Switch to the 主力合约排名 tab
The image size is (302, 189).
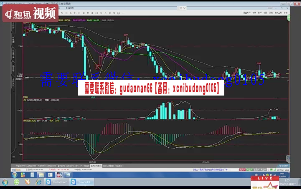point(96,166)
